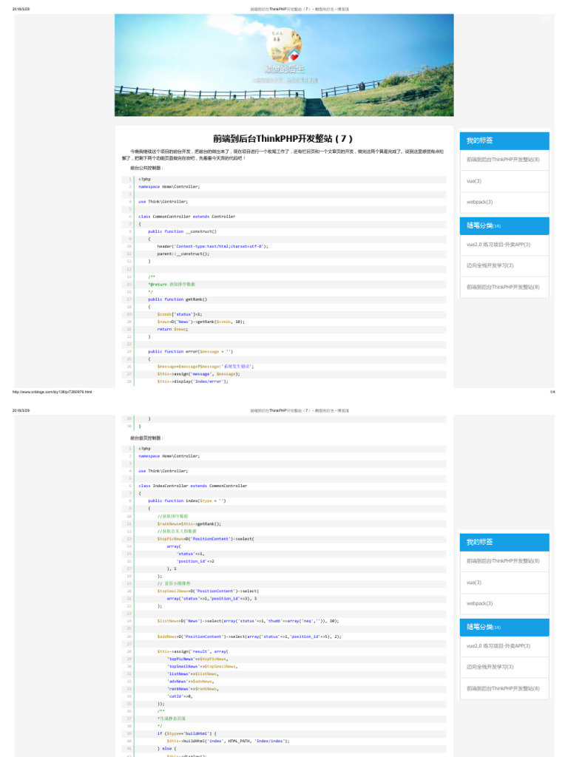Click the print date in the first page header
The image size is (568, 757).
click(x=21, y=9)
